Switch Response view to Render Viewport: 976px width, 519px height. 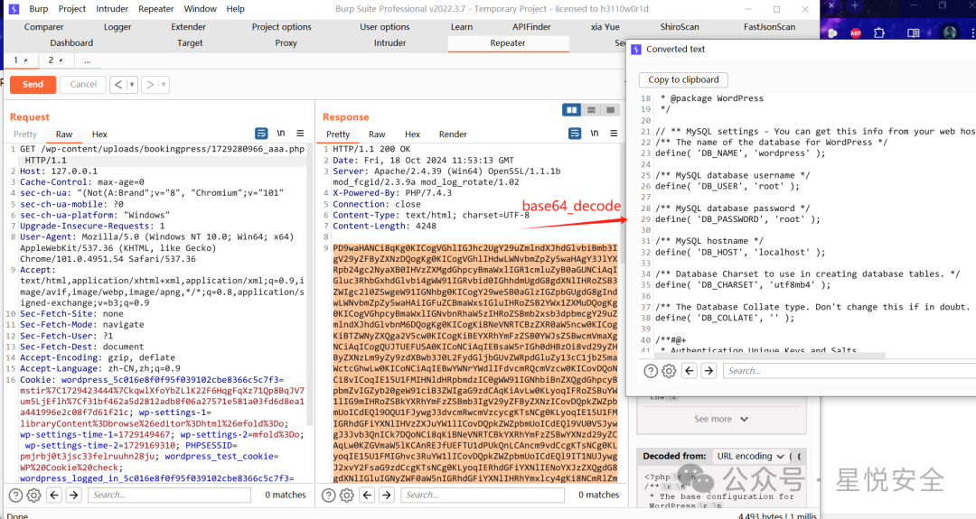[453, 134]
